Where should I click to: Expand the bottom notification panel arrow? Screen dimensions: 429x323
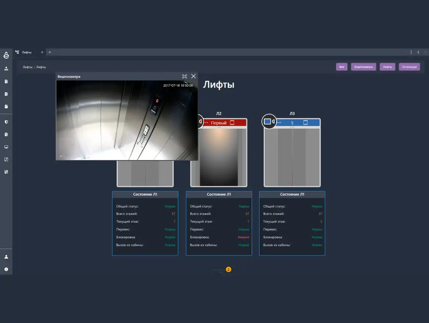221,272
